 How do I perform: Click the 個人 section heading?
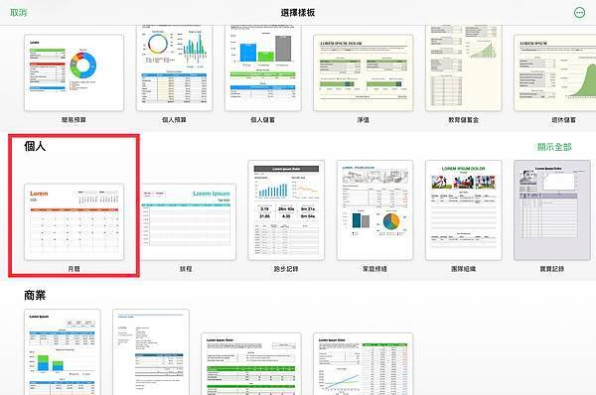pos(35,146)
